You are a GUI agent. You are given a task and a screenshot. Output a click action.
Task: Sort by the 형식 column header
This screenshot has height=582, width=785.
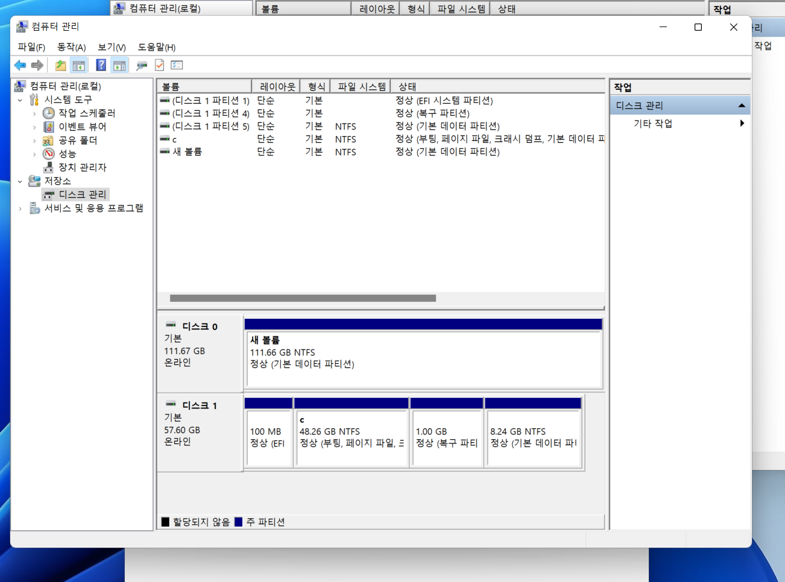[x=315, y=86]
